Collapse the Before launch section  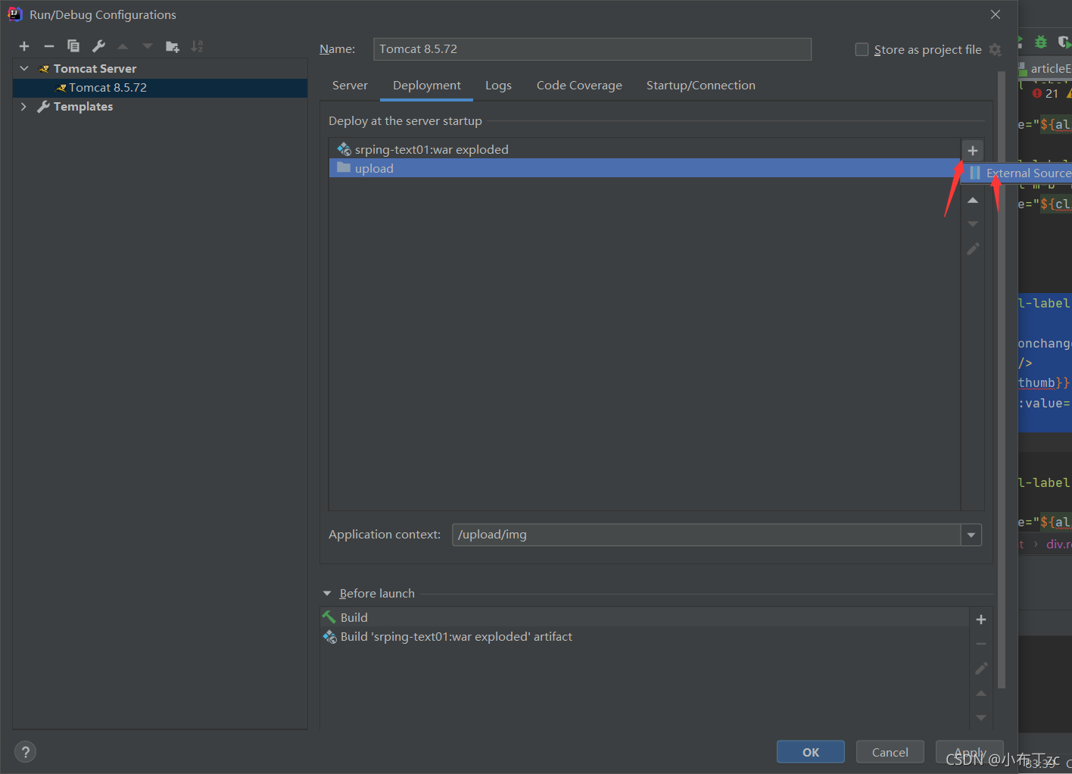327,594
